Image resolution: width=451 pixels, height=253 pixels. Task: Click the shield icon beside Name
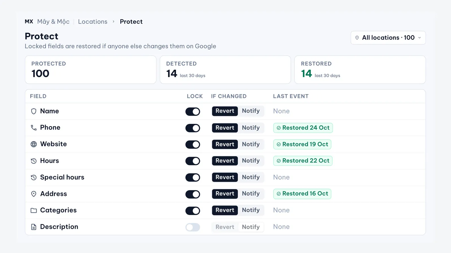click(34, 111)
